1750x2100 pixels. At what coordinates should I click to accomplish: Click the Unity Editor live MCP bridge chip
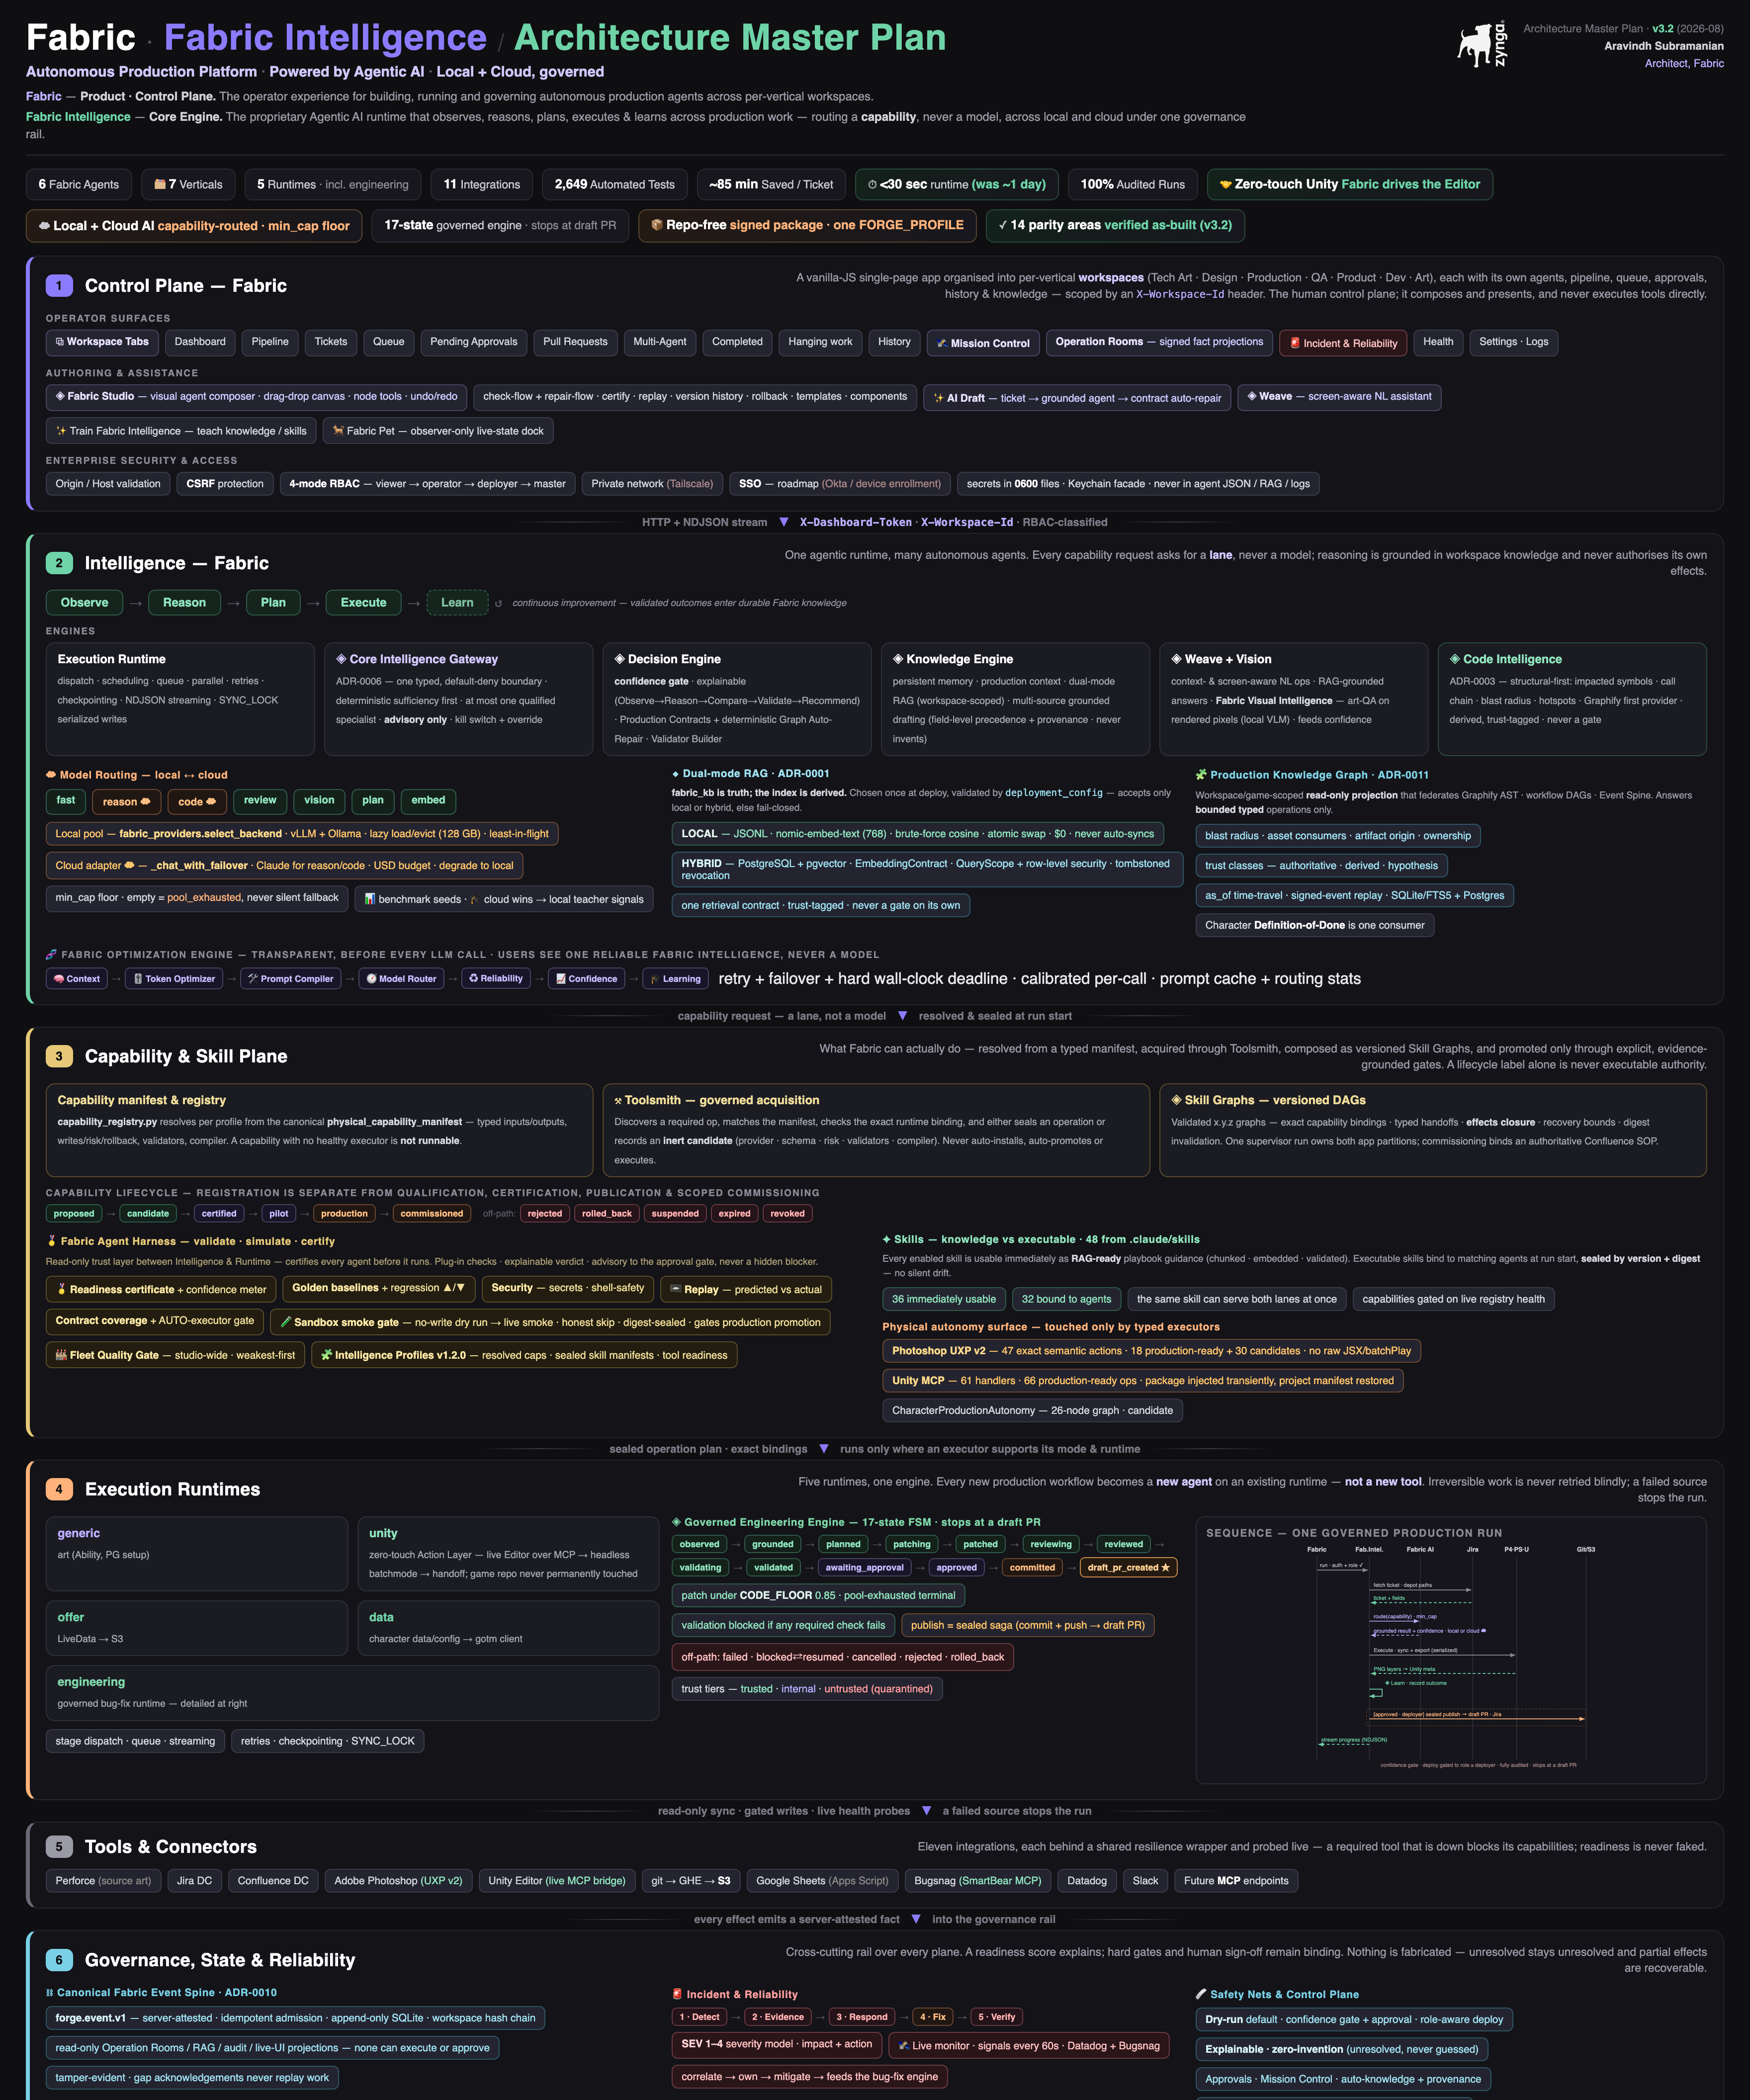[x=557, y=1881]
